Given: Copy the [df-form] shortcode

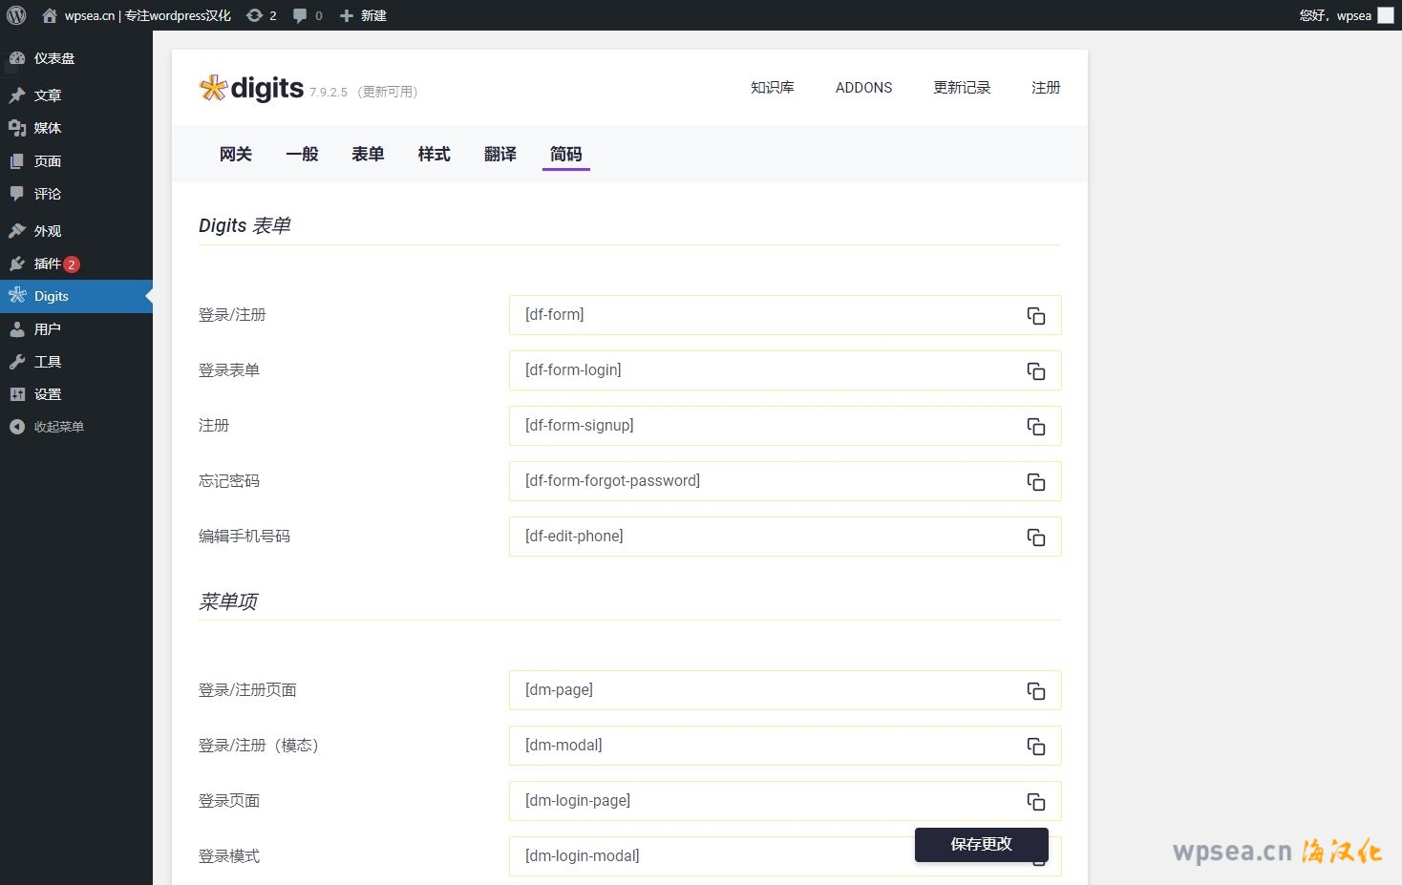Looking at the screenshot, I should point(1035,316).
